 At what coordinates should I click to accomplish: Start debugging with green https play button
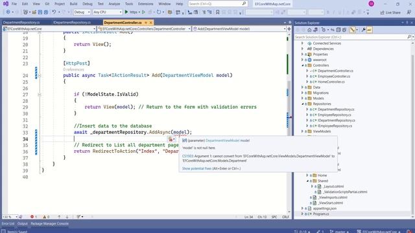pyautogui.click(x=131, y=12)
